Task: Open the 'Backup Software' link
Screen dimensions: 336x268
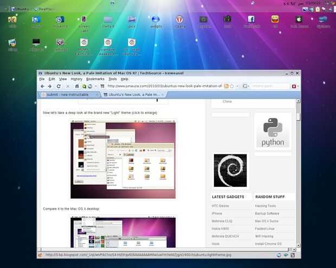Action: (x=267, y=213)
